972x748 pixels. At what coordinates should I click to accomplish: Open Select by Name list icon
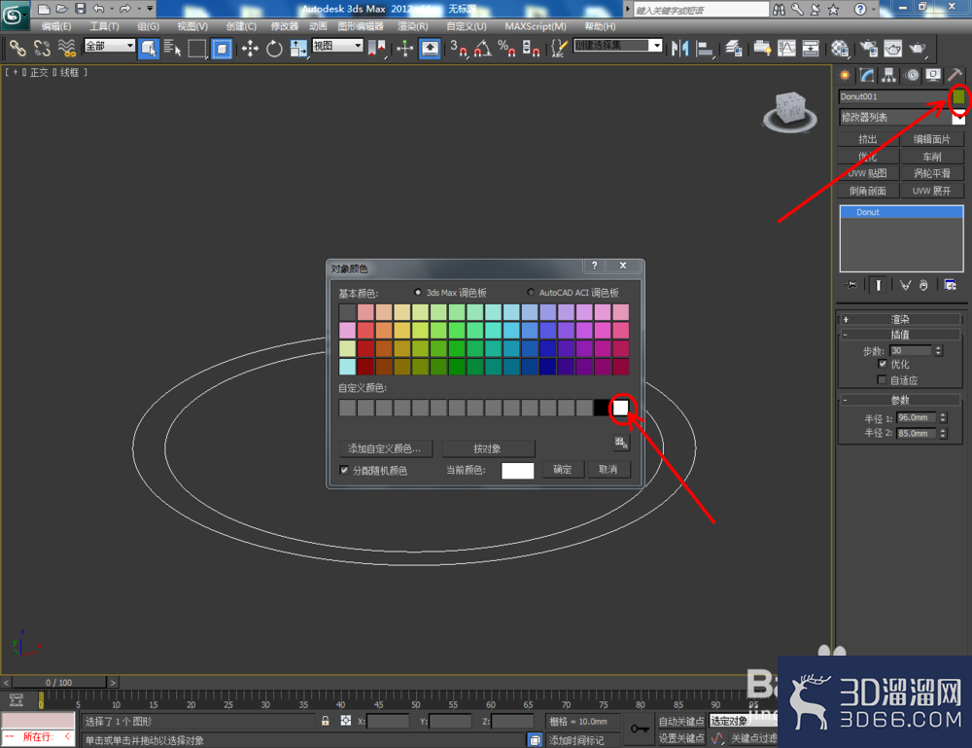tap(173, 49)
